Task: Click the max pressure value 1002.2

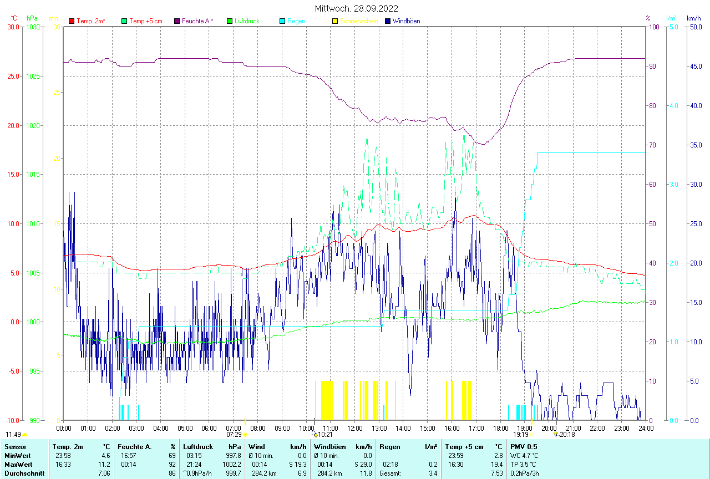Action: click(231, 464)
